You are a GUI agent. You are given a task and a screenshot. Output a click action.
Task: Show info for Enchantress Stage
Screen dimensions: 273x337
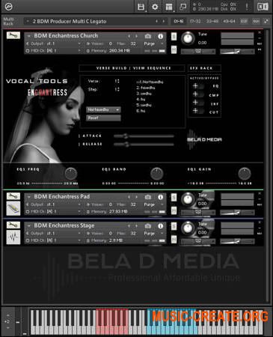tap(160, 226)
